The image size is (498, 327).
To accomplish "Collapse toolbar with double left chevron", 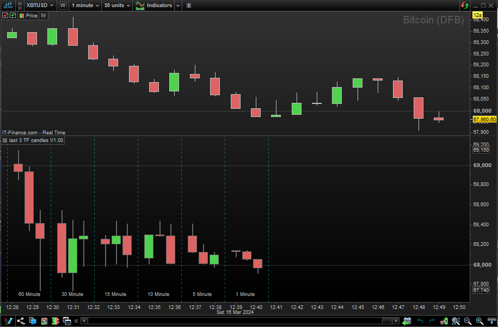I will click(76, 321).
